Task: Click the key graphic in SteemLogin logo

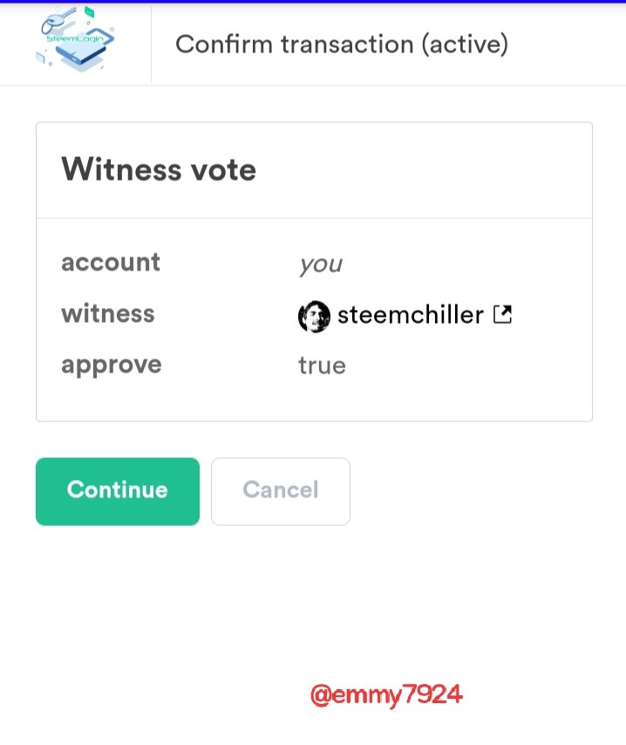Action: pos(59,19)
